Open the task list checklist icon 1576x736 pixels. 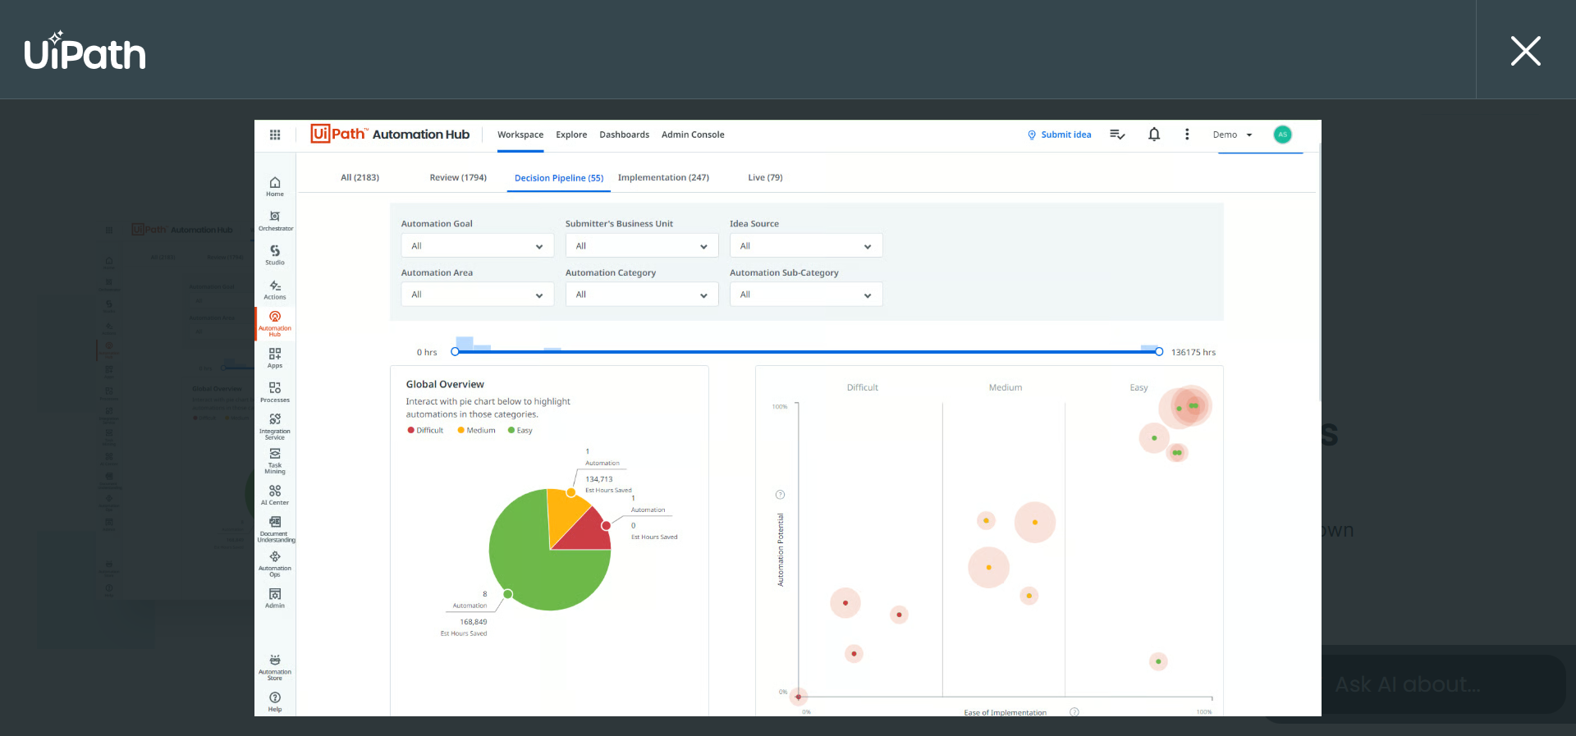(1117, 135)
